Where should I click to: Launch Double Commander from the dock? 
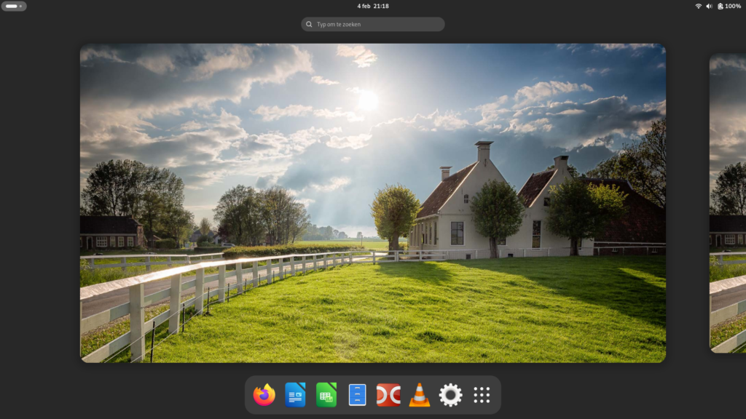click(388, 395)
